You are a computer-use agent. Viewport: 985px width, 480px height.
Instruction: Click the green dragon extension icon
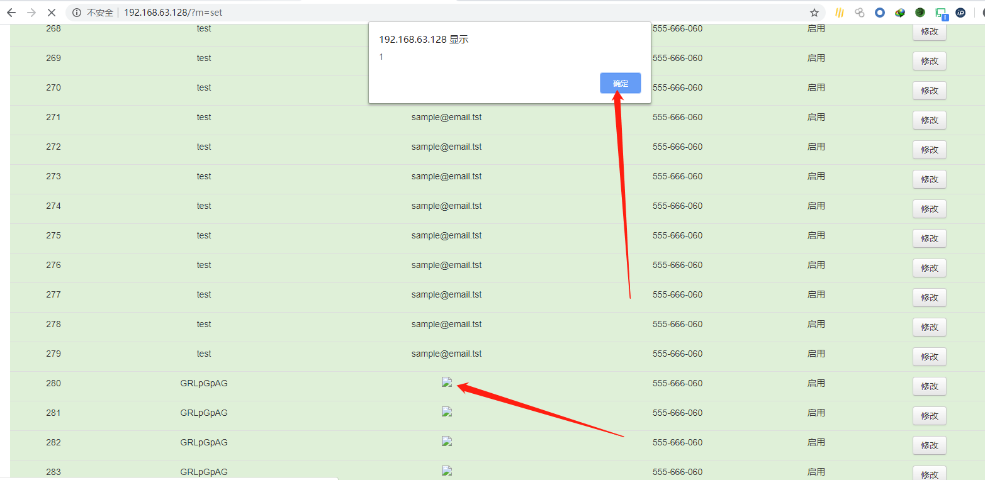(920, 13)
